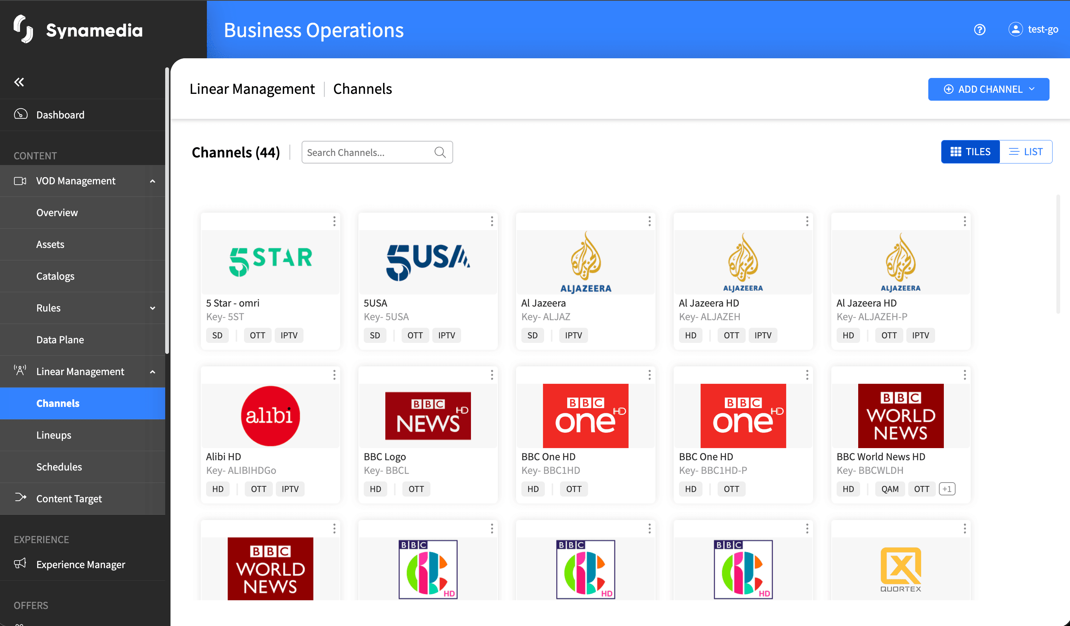
Task: Collapse the Linear Management section chevron
Action: [x=152, y=372]
